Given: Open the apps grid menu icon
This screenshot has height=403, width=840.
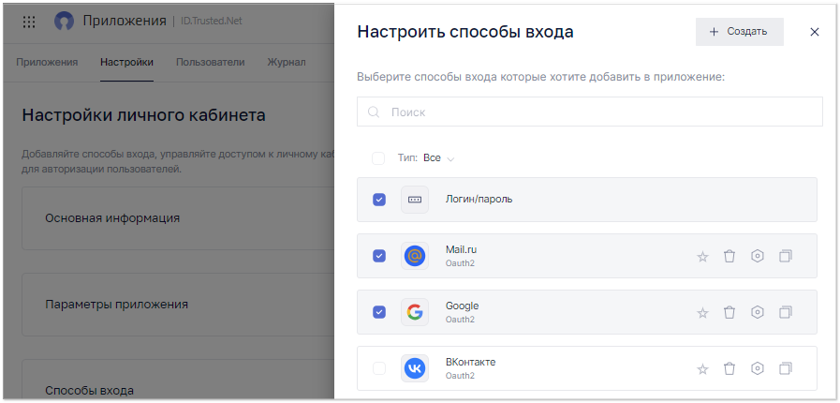Looking at the screenshot, I should [x=29, y=22].
